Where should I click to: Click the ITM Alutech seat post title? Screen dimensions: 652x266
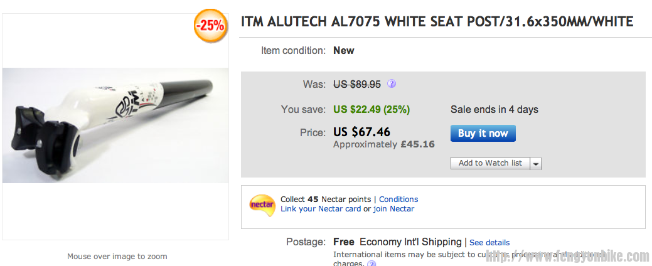point(437,22)
